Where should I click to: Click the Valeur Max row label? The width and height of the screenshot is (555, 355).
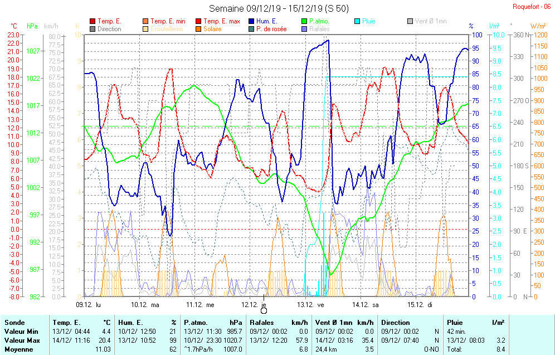click(22, 341)
